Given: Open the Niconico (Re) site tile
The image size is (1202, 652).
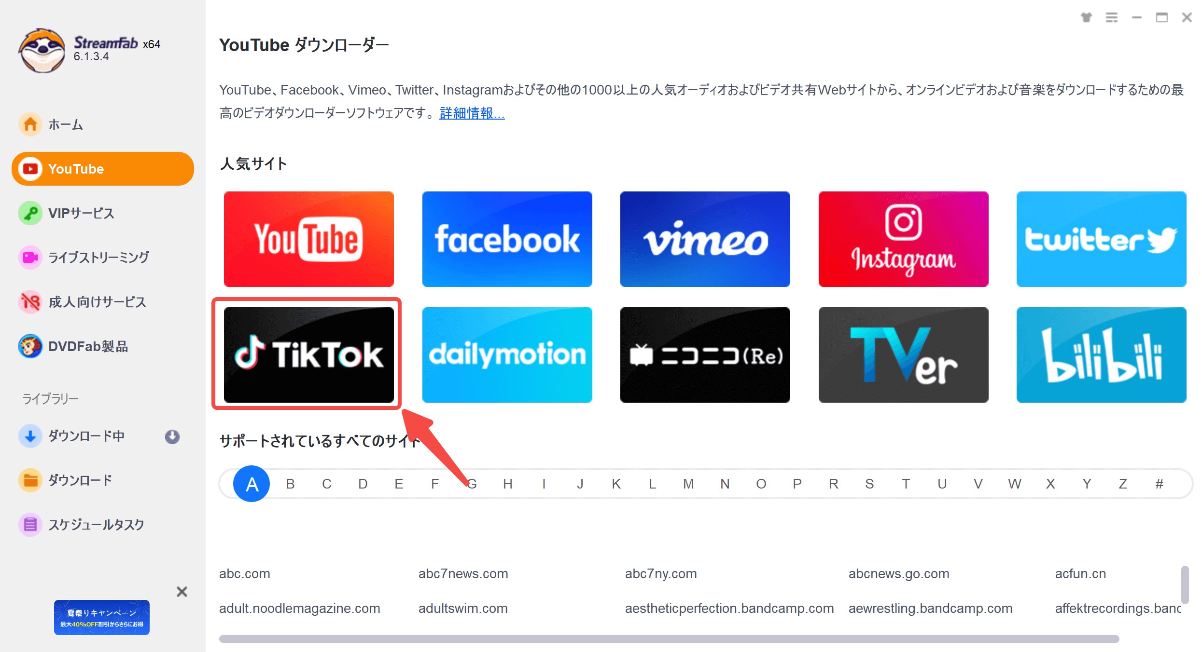Looking at the screenshot, I should [x=705, y=355].
